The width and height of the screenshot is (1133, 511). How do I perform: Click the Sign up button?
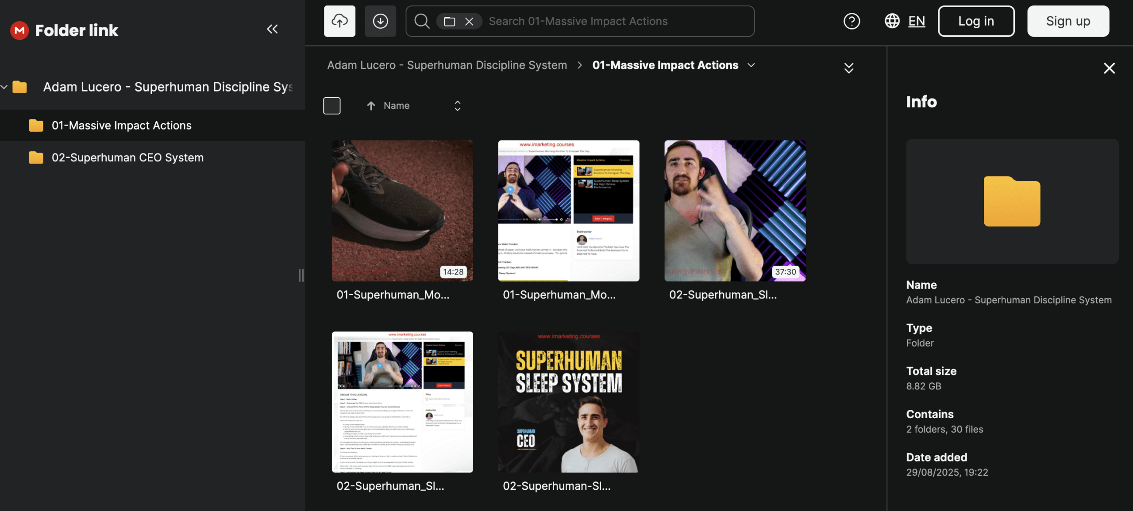pos(1068,21)
